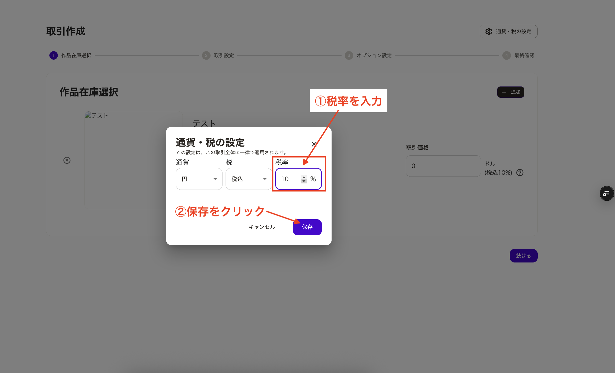Screen dimensions: 615x373
Task: Remove the テスト item via circled X icon
Action: [x=67, y=160]
